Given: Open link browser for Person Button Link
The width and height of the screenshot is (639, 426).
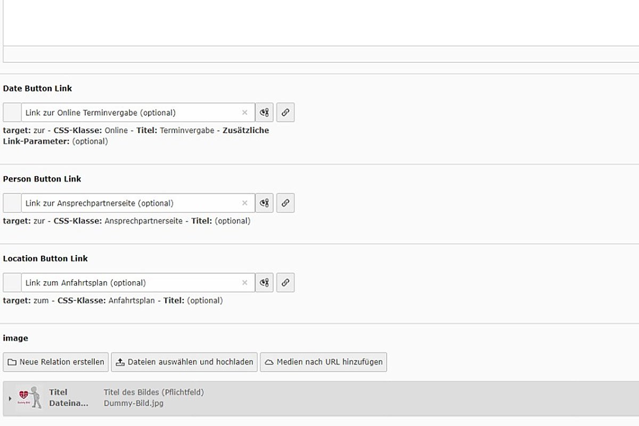Looking at the screenshot, I should point(285,203).
